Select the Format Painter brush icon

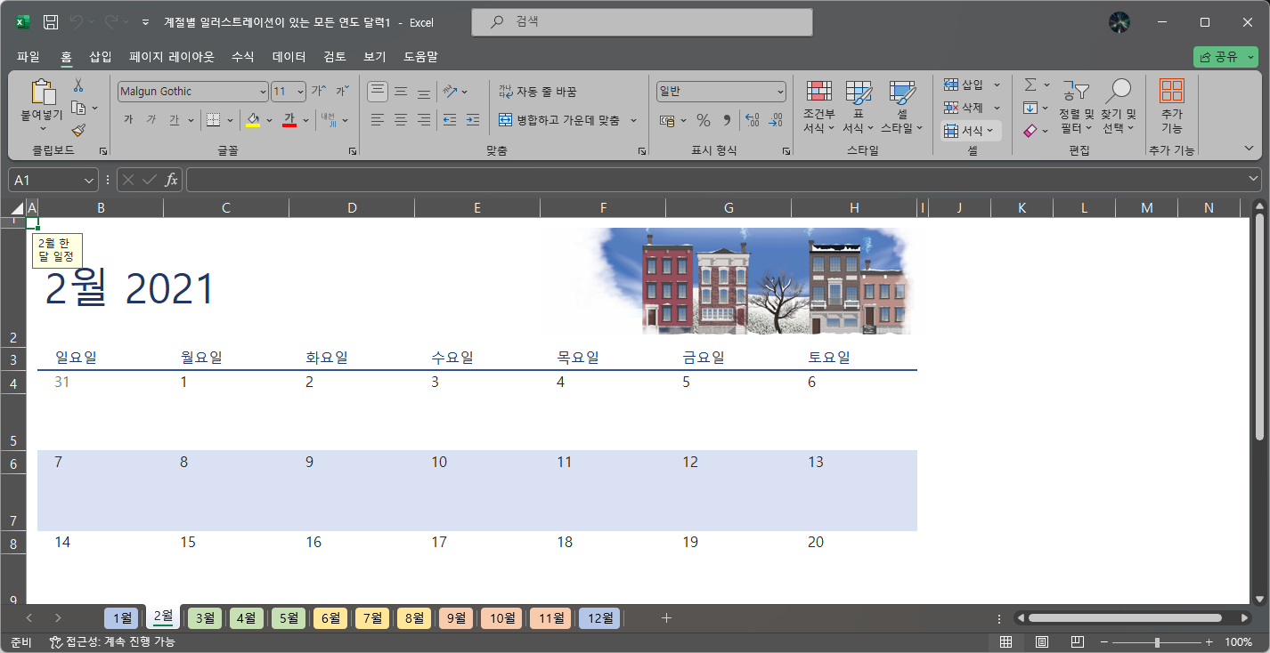click(x=78, y=131)
